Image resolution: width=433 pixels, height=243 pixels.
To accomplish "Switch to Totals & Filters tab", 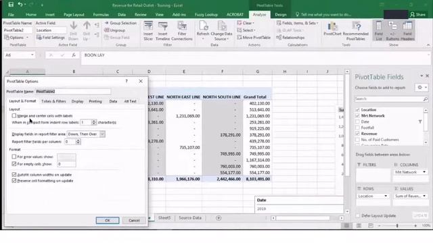I will tap(53, 101).
